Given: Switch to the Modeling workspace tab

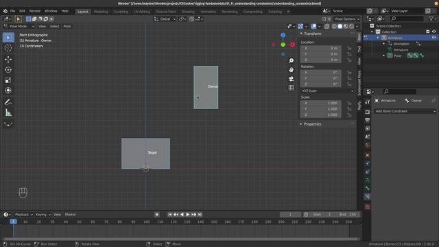Looking at the screenshot, I should (101, 12).
